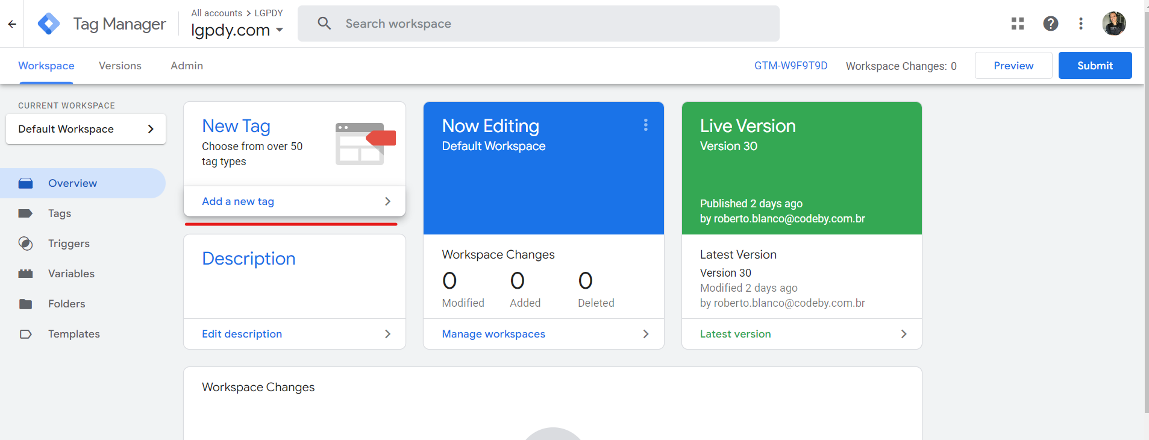
Task: Click the Tag Manager title text
Action: (119, 24)
